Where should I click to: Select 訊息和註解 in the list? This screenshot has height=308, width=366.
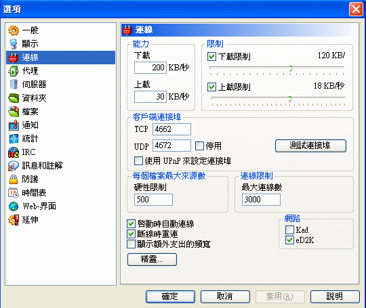[x=42, y=166]
